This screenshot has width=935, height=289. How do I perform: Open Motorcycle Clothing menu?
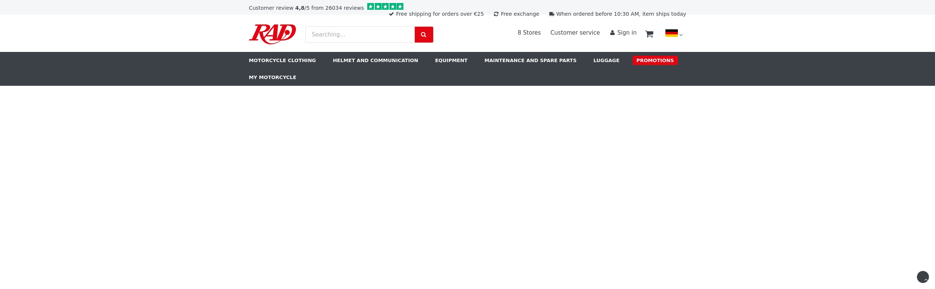tap(282, 60)
